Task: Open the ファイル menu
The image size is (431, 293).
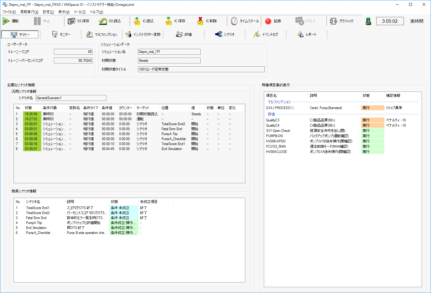Action: (x=9, y=12)
